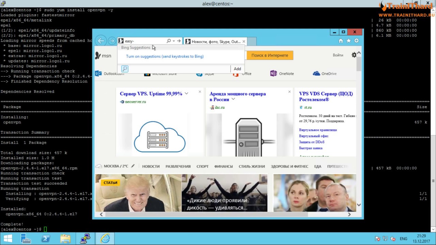
Task: Click 'Виртуальный офис' link
Action: [x=314, y=136]
